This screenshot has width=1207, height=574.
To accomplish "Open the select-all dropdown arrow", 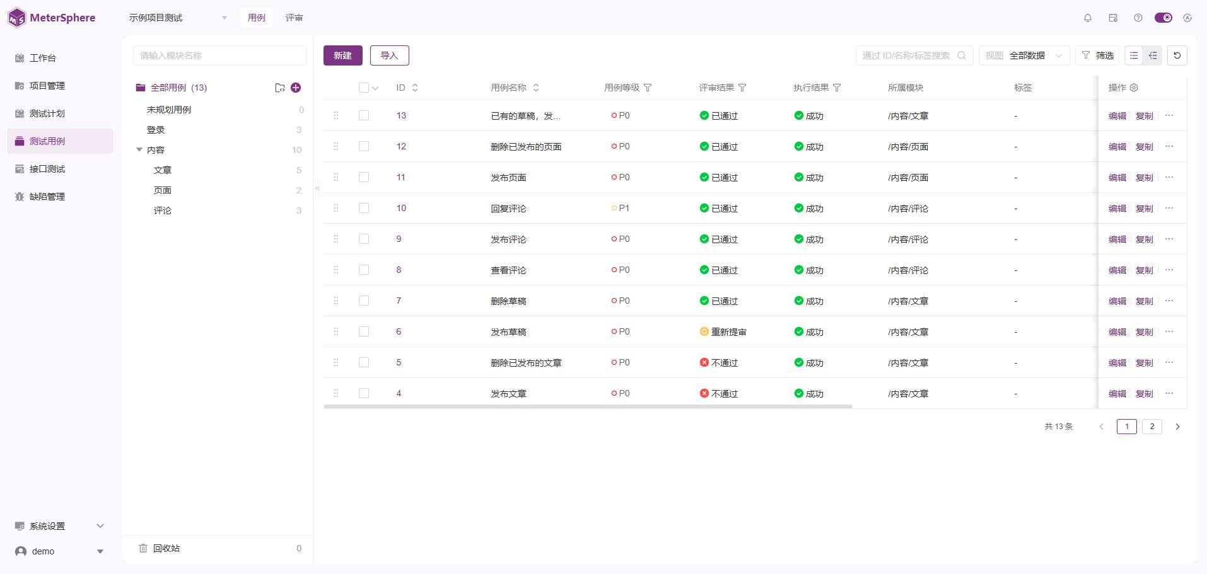I will 375,88.
